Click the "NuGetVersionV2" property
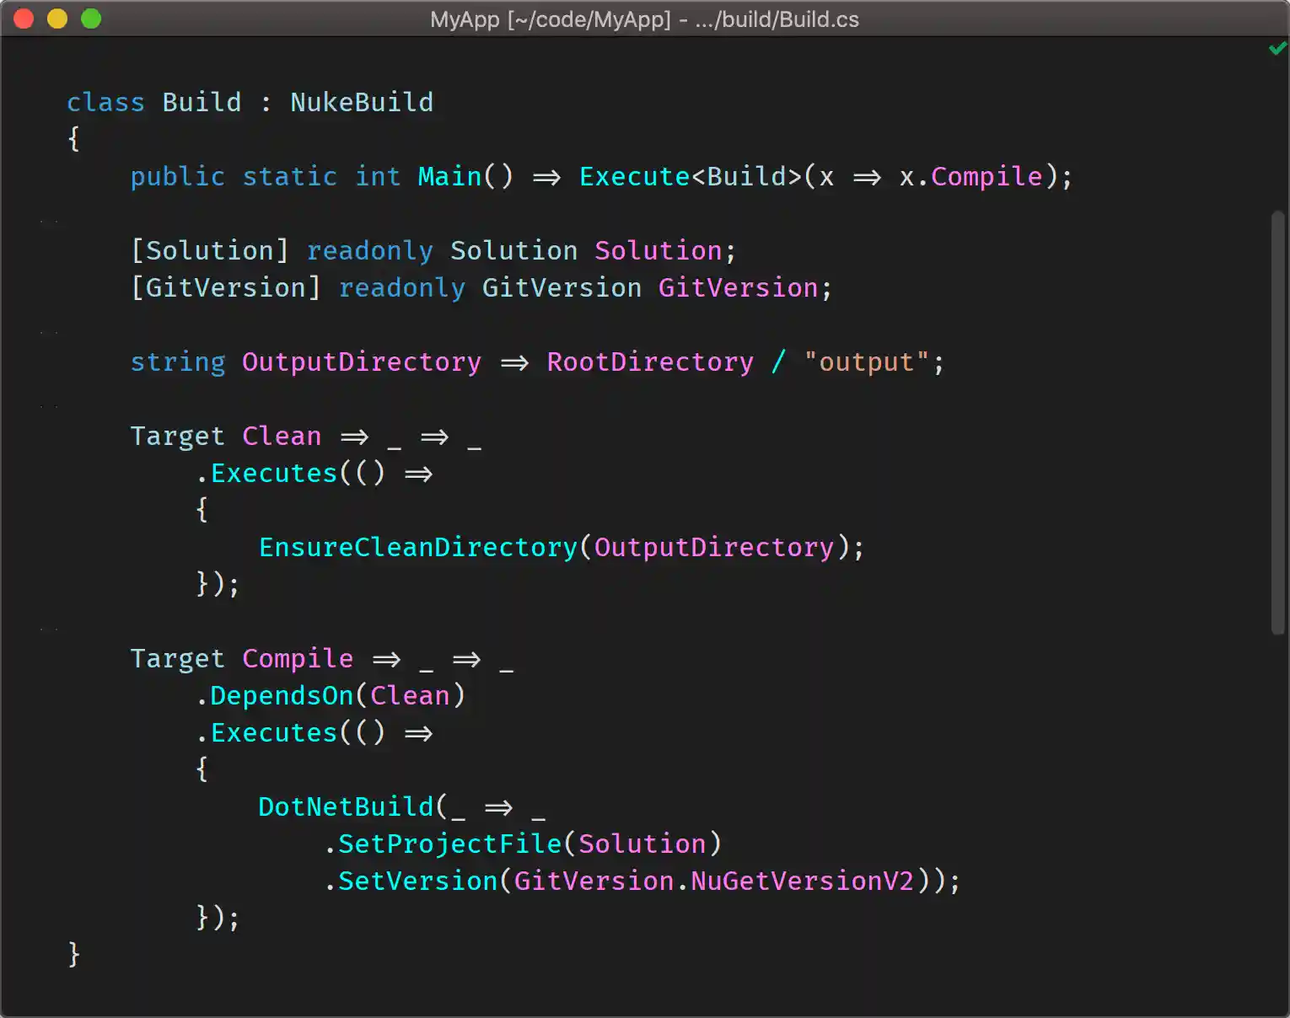Screen dimensions: 1290x1018 point(803,881)
